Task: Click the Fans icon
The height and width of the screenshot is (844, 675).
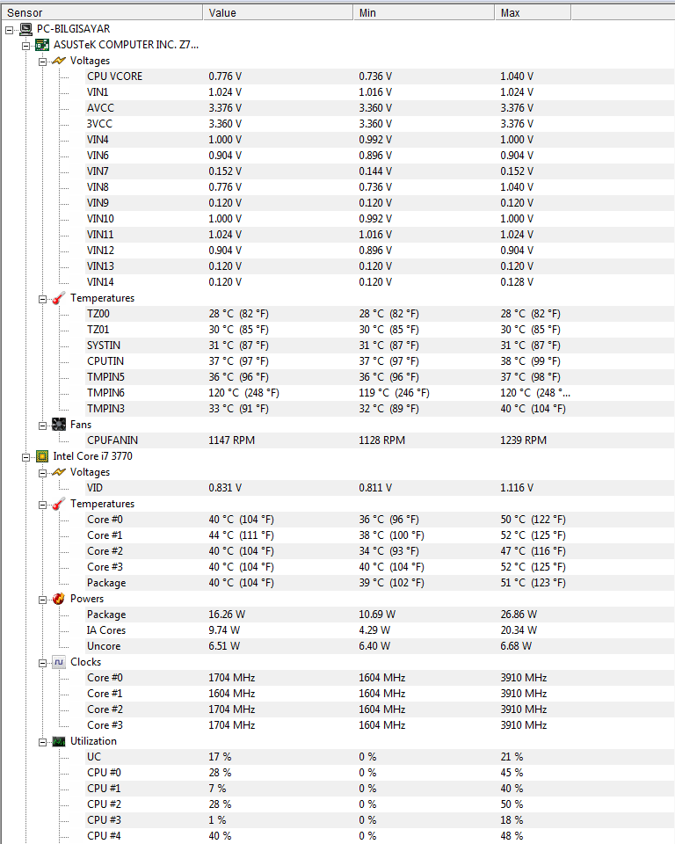Action: pyautogui.click(x=58, y=425)
